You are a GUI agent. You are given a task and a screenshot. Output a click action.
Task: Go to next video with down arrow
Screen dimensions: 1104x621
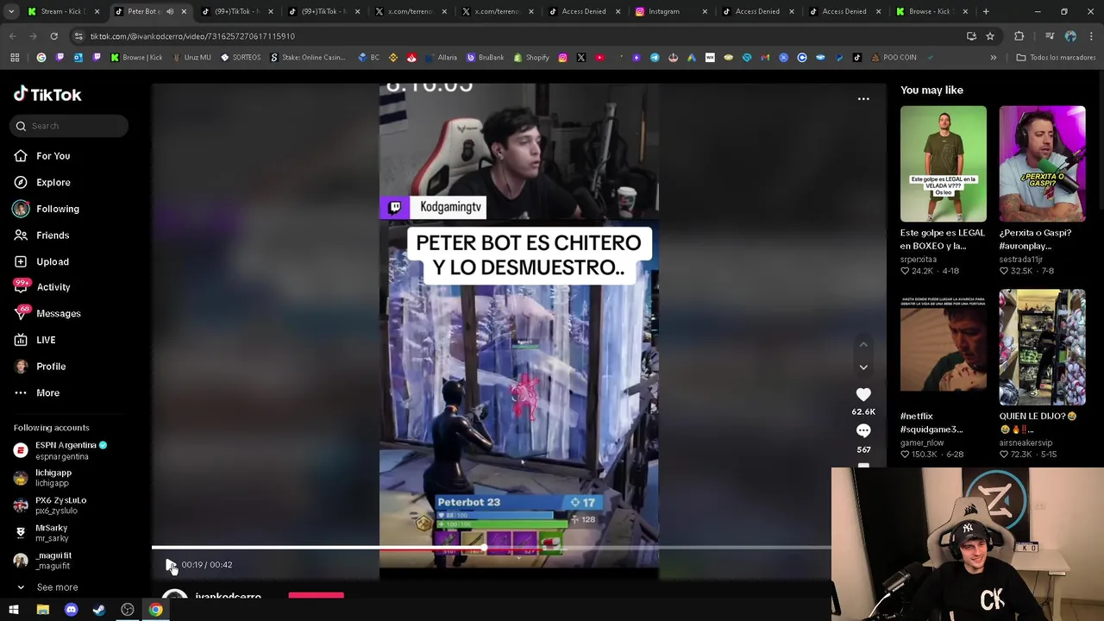point(863,367)
